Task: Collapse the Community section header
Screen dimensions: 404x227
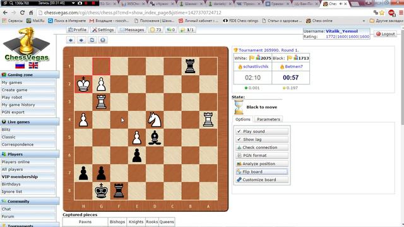Action: pyautogui.click(x=30, y=201)
